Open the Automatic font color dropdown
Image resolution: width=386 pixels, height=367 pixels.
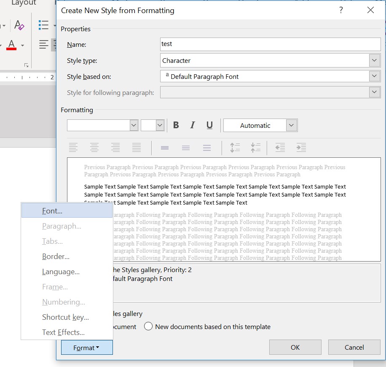click(292, 125)
